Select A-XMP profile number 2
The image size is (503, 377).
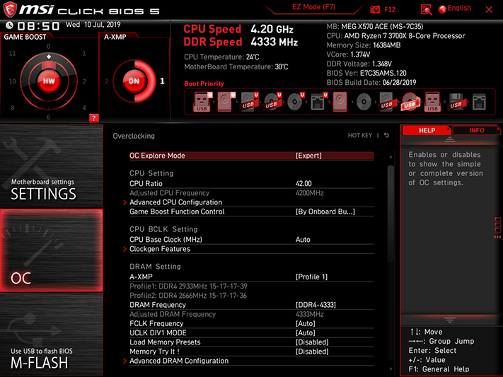(106, 81)
